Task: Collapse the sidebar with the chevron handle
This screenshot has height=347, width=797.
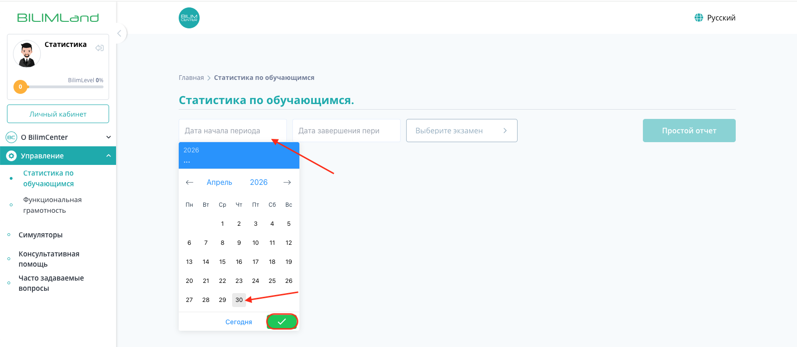Action: tap(119, 33)
